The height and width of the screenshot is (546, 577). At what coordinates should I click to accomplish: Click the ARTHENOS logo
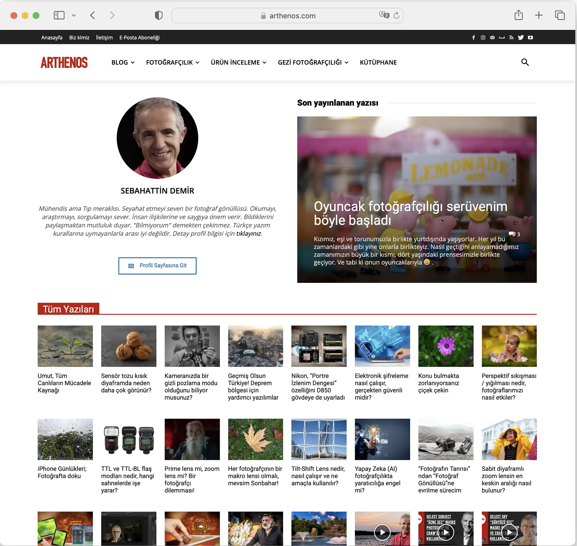click(x=64, y=63)
